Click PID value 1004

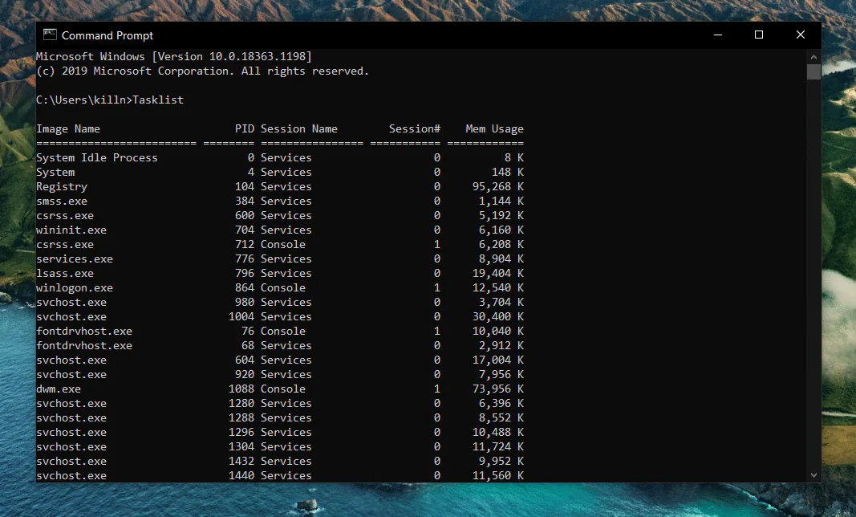coord(241,317)
